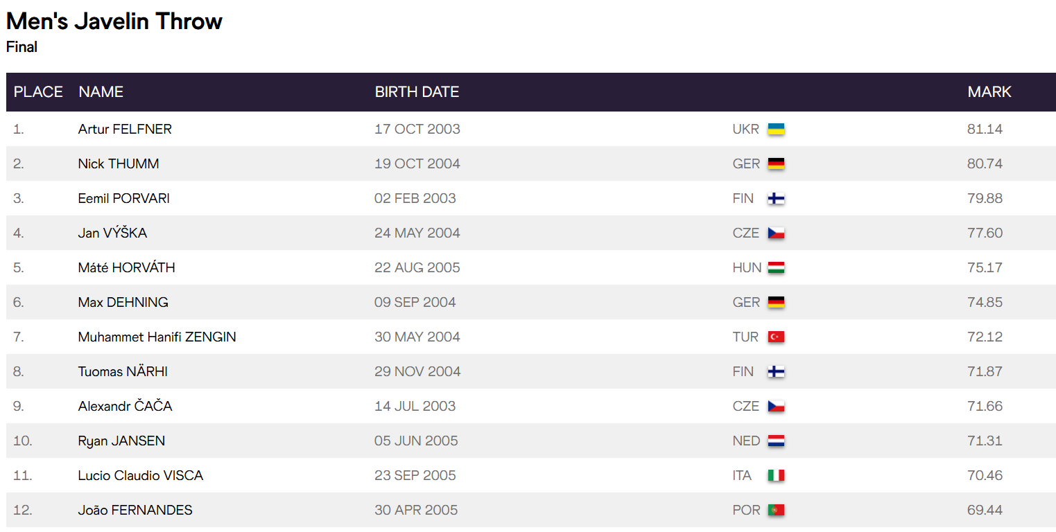The height and width of the screenshot is (532, 1056).
Task: Click the Men's Javelin Throw heading
Action: tap(114, 21)
